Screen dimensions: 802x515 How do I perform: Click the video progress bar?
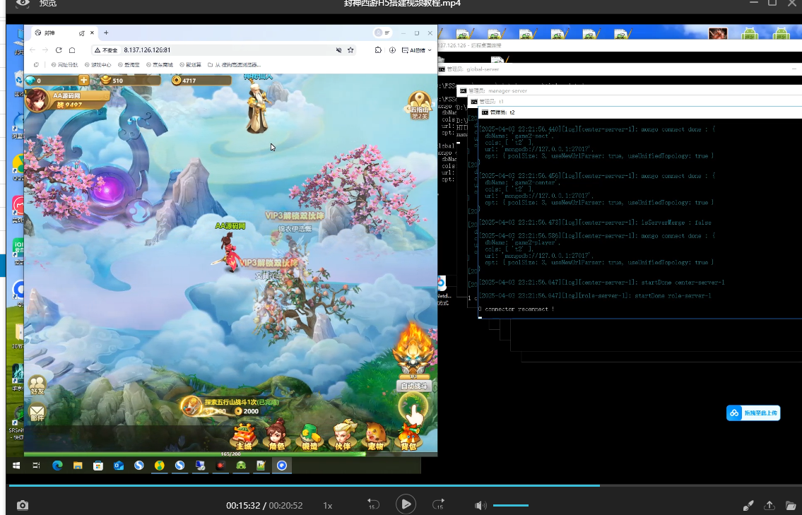304,485
